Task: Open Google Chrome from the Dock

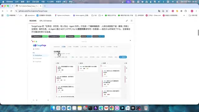Action: tap(112, 108)
